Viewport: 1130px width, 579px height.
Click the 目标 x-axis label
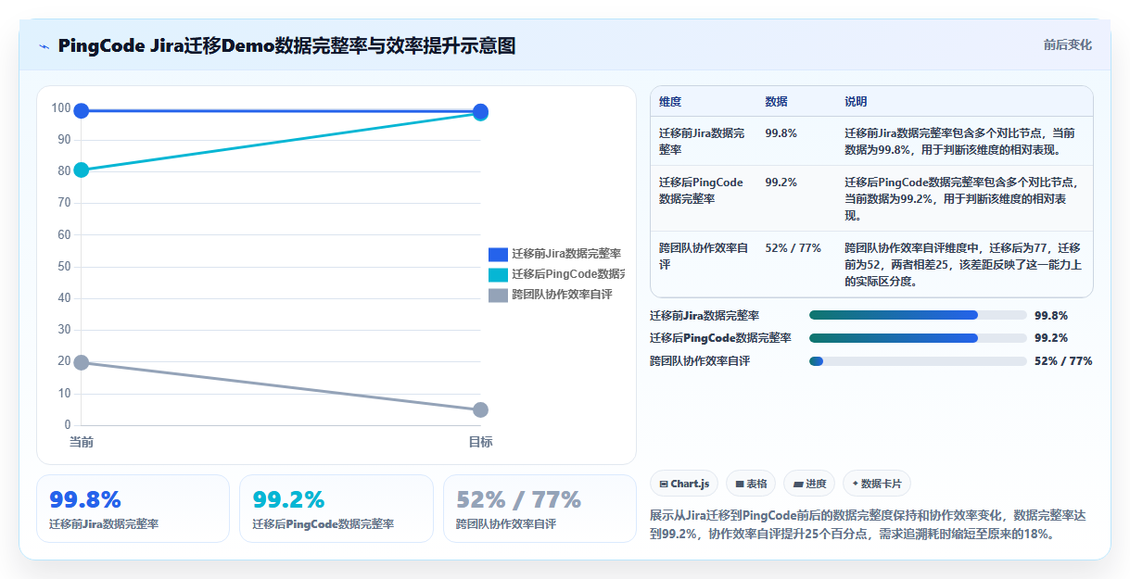(480, 442)
